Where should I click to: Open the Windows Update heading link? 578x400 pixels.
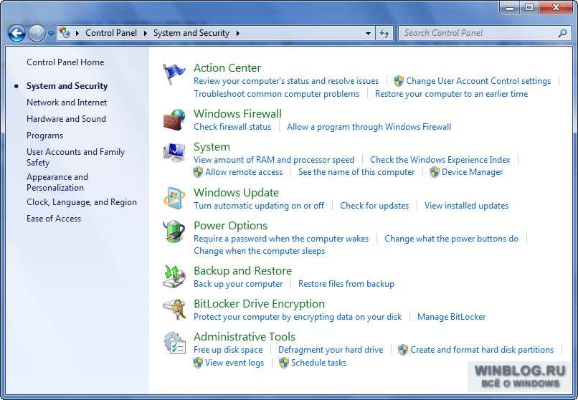(x=236, y=192)
